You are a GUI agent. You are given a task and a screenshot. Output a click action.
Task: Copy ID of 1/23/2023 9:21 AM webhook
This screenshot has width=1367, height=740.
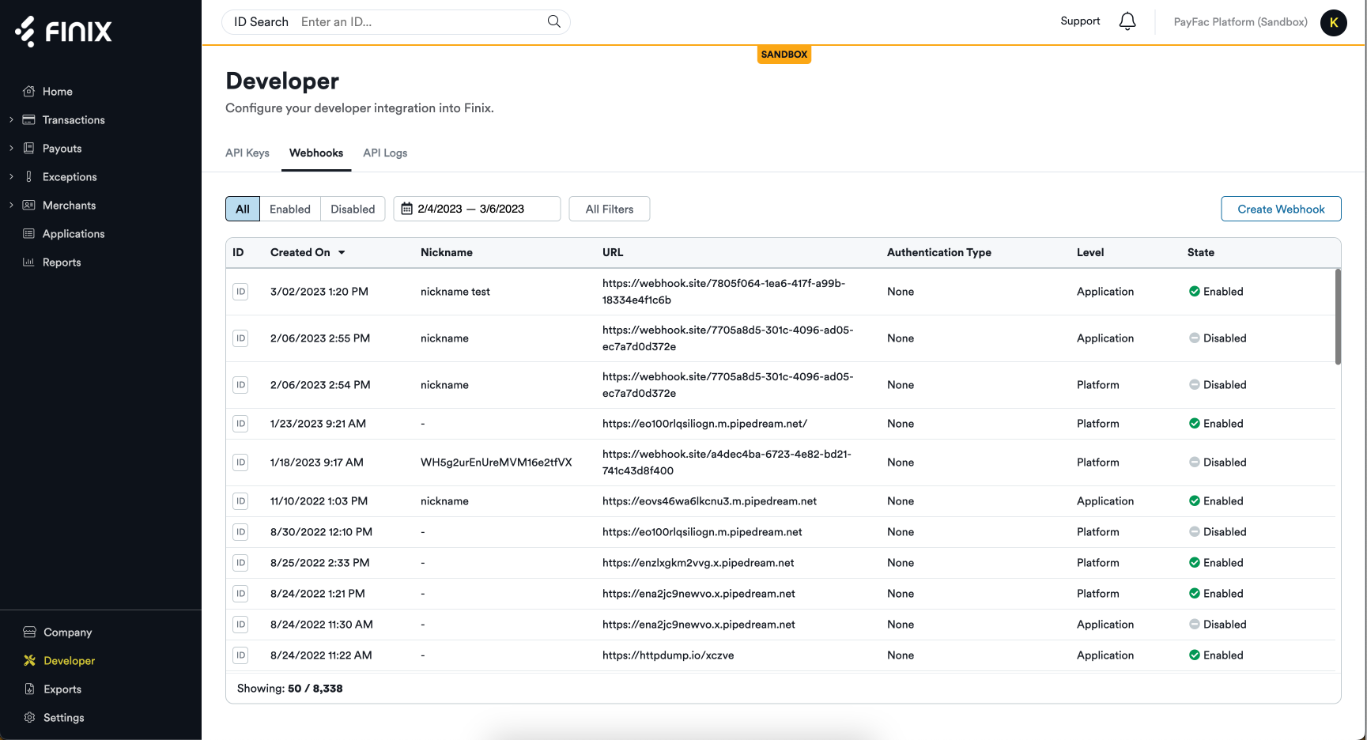click(x=240, y=424)
